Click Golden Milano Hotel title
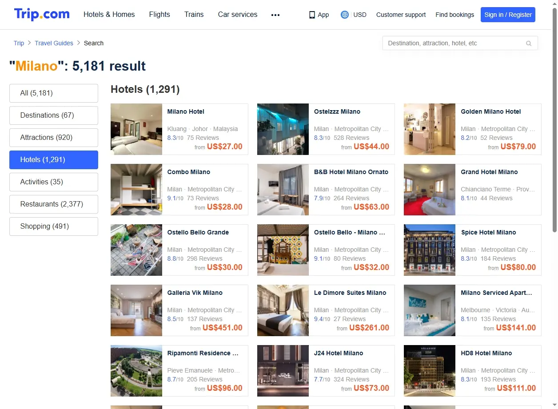This screenshot has width=558, height=409. coord(491,111)
